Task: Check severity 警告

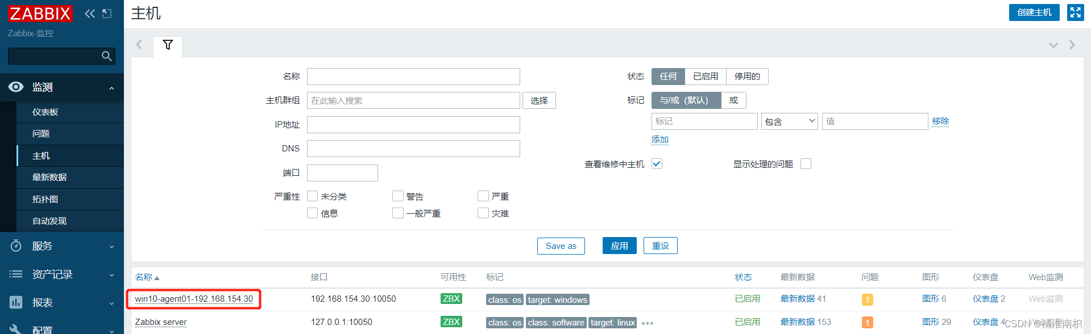Action: tap(398, 196)
